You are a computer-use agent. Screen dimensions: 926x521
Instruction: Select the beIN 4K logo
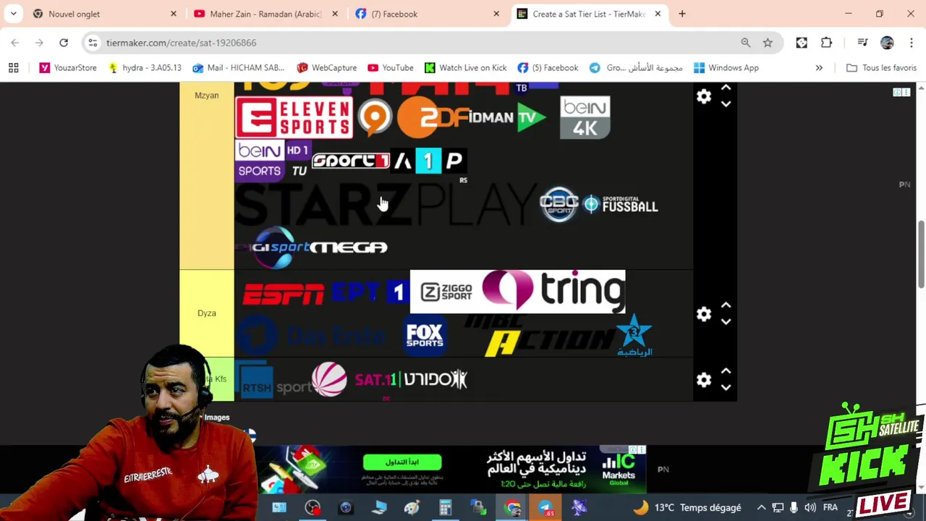pyautogui.click(x=585, y=117)
